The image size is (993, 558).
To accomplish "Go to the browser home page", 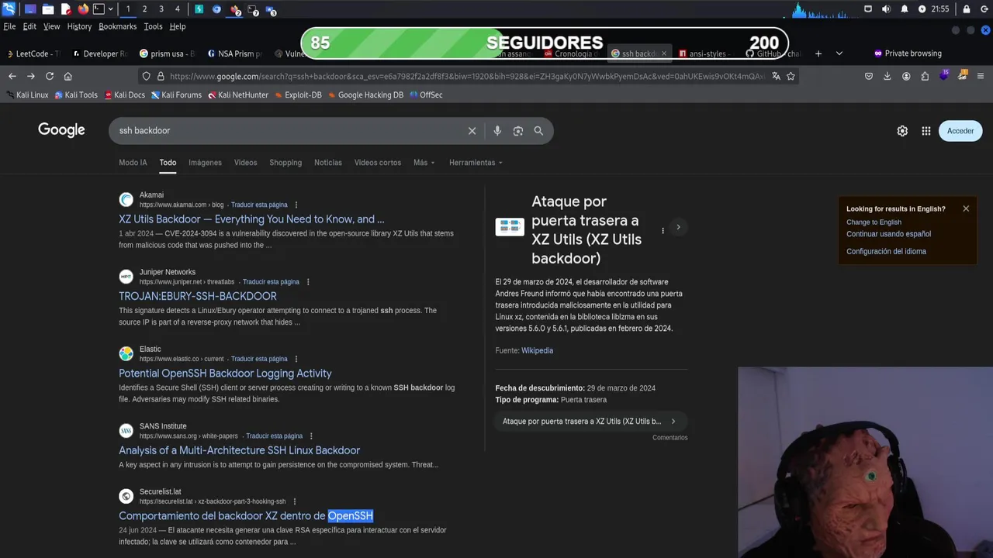I will 67,76.
